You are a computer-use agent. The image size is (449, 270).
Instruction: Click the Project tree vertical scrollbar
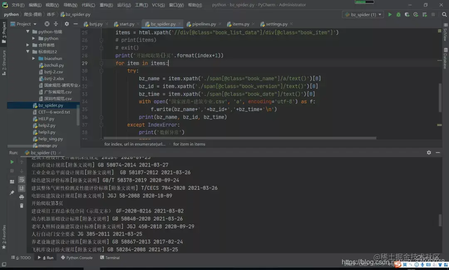tap(78, 116)
